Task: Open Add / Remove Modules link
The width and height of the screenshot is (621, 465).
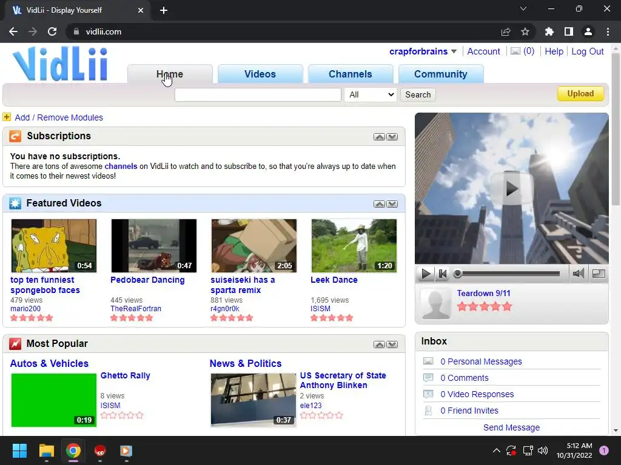Action: tap(59, 117)
